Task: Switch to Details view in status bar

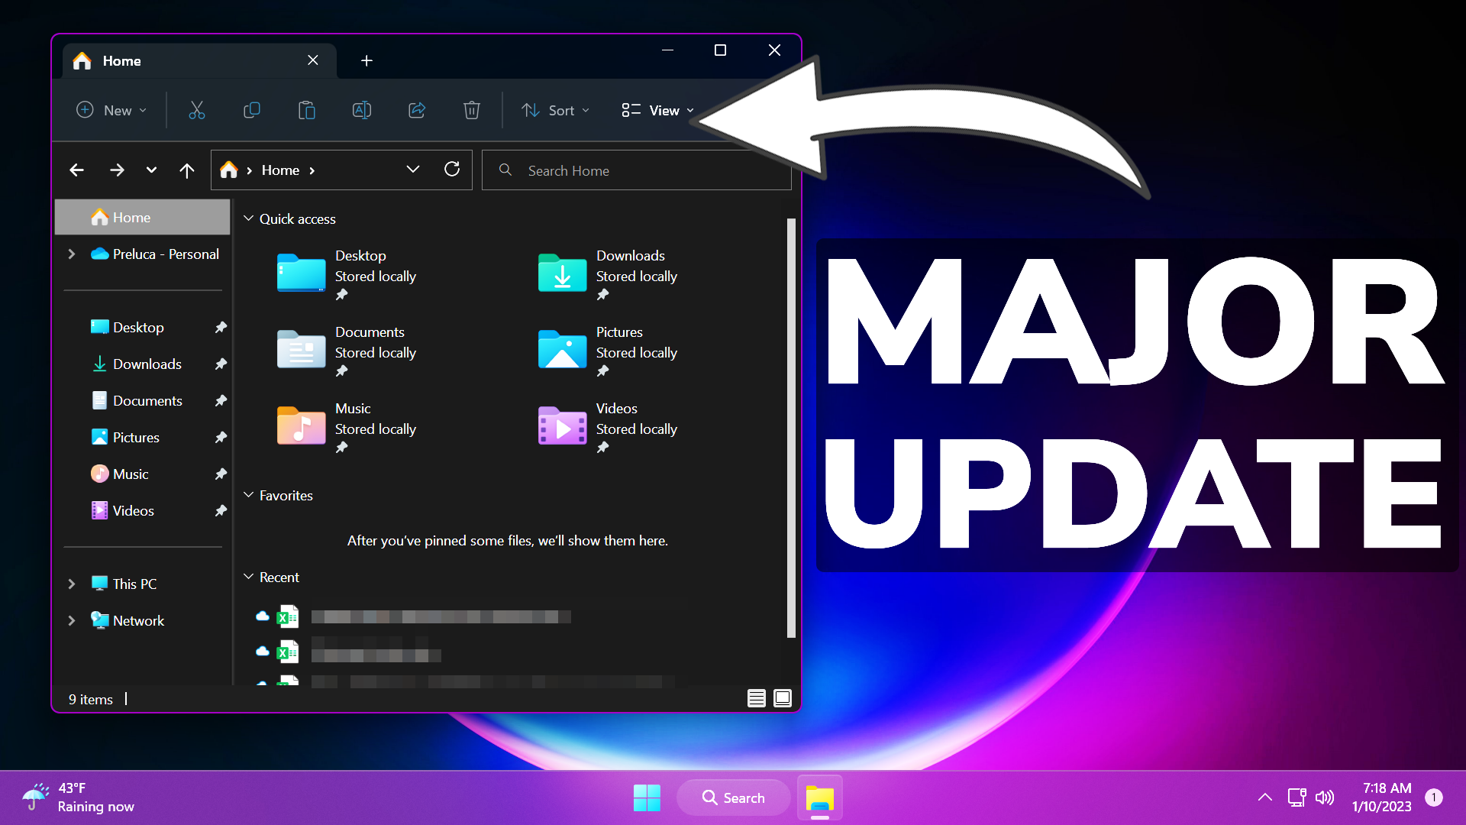Action: click(756, 698)
